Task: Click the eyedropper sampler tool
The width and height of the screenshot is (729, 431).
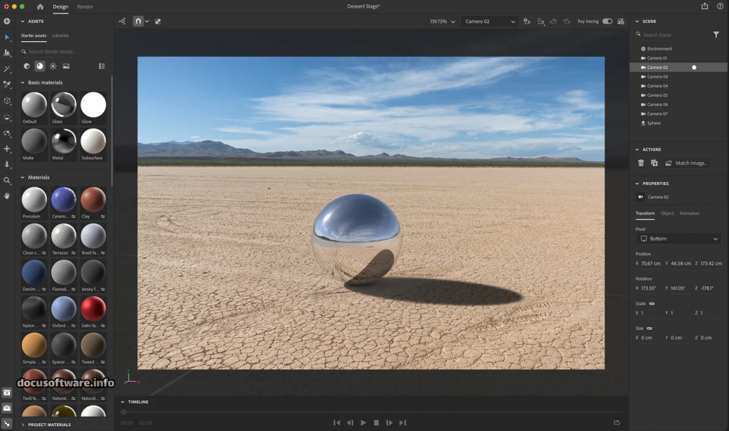Action: (x=7, y=85)
